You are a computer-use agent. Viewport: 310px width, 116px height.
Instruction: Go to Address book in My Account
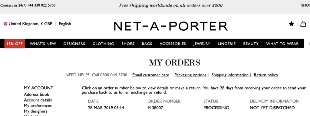click(x=37, y=94)
